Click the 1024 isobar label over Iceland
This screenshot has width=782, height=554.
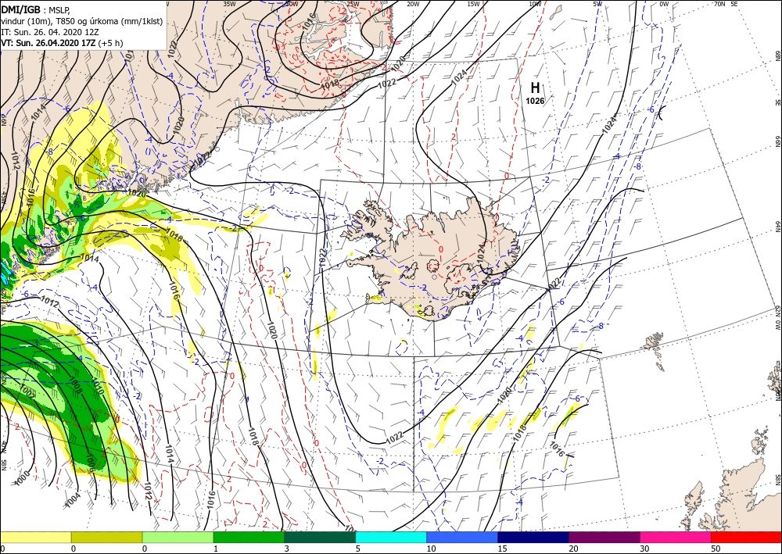480,254
